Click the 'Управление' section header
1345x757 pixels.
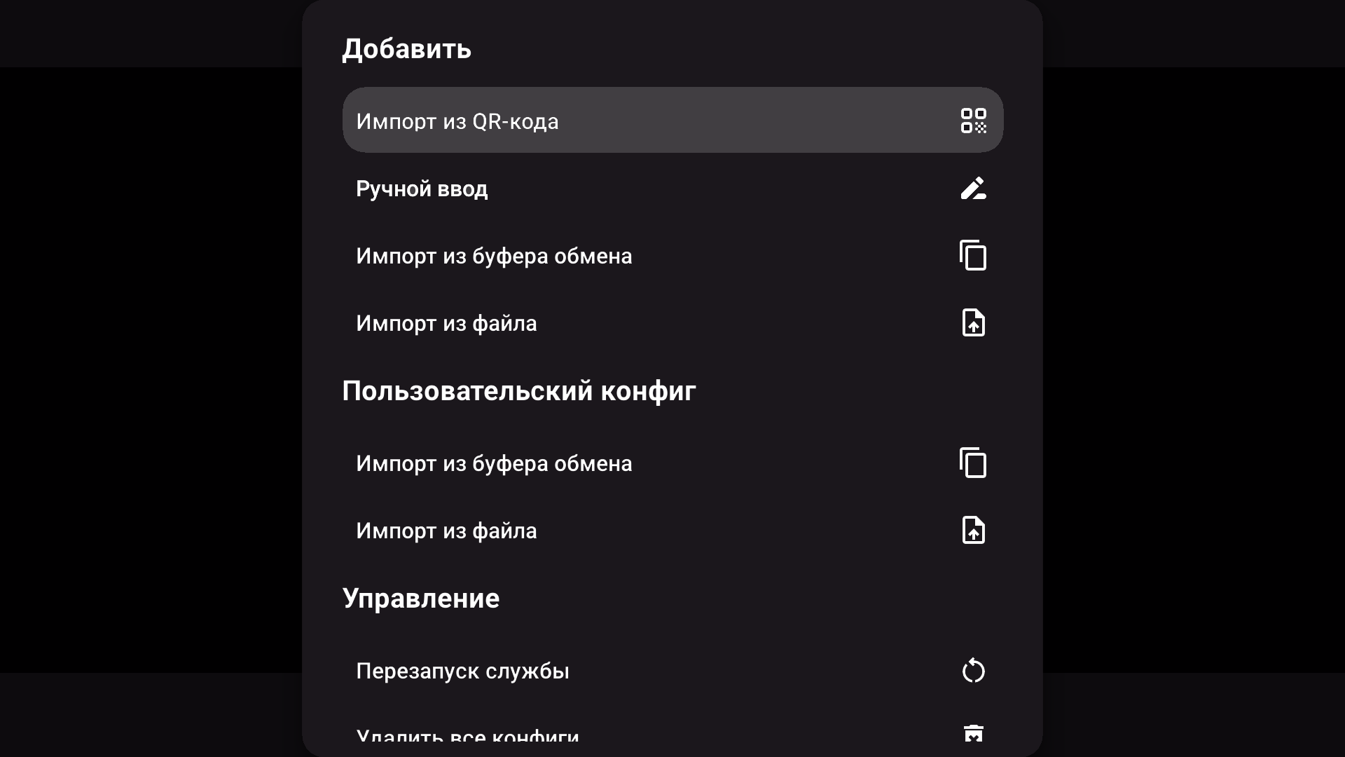[421, 597]
